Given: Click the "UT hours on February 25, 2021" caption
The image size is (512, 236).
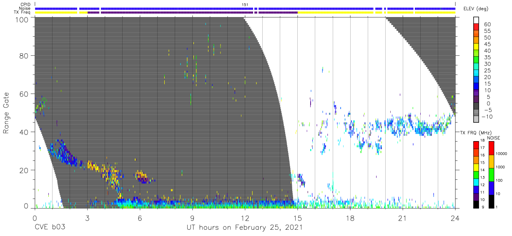Looking at the screenshot, I should click(244, 228).
